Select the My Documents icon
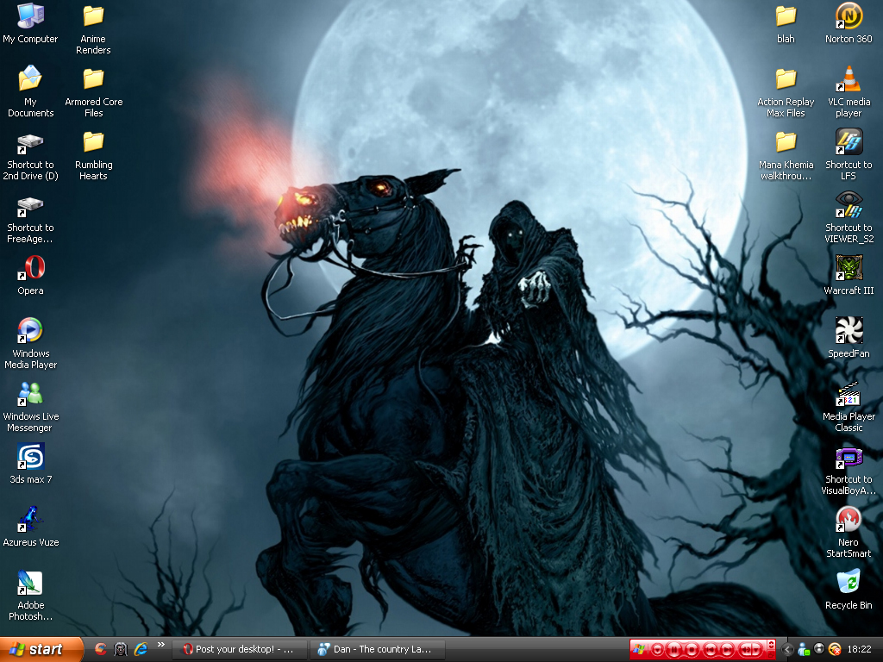Viewport: 883px width, 662px height. tap(30, 91)
